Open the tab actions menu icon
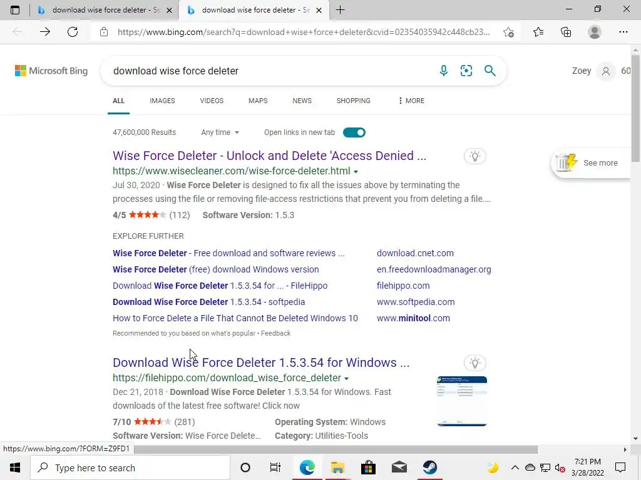 (x=15, y=10)
